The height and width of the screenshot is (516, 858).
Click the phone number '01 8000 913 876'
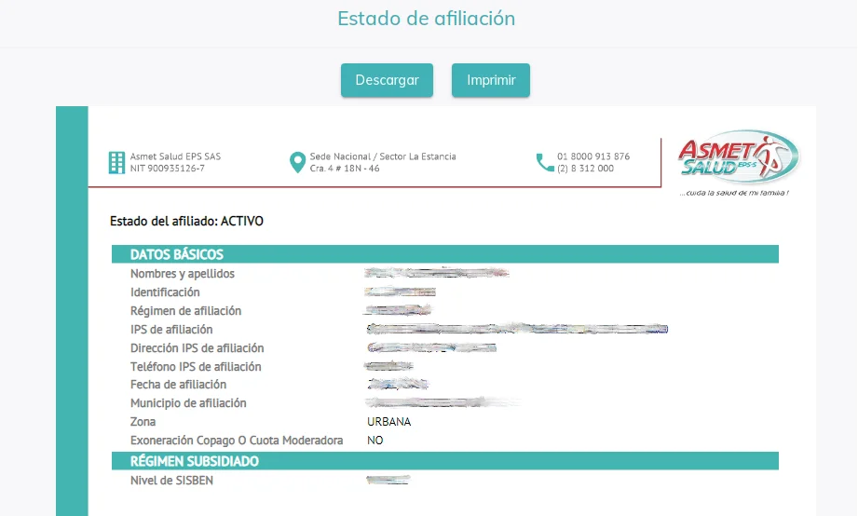(x=593, y=156)
